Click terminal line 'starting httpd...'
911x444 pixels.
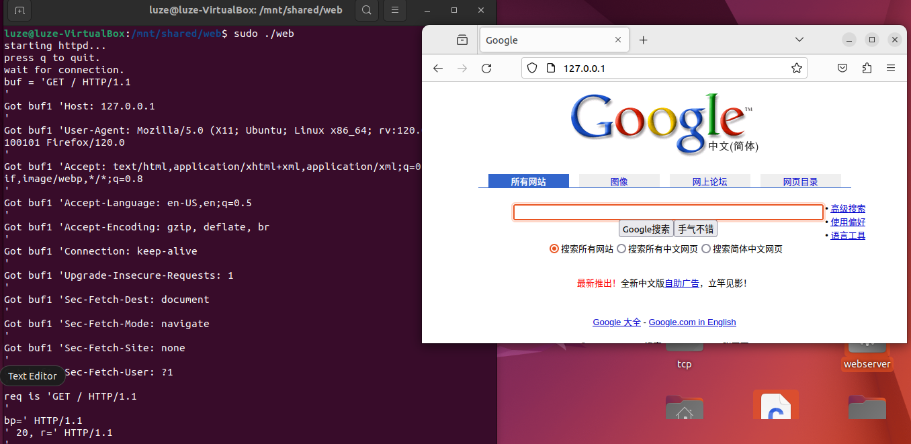(55, 46)
